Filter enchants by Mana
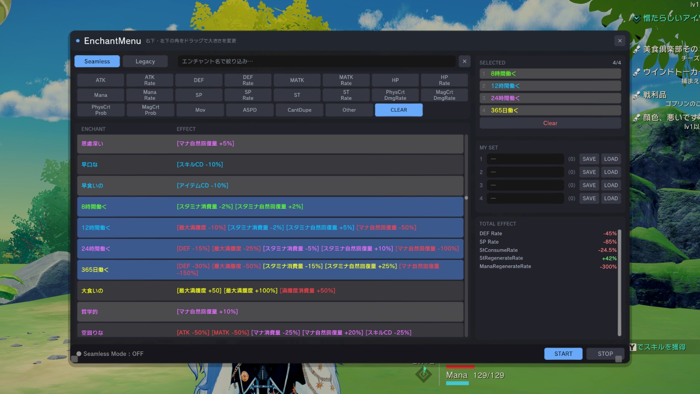 tap(101, 95)
